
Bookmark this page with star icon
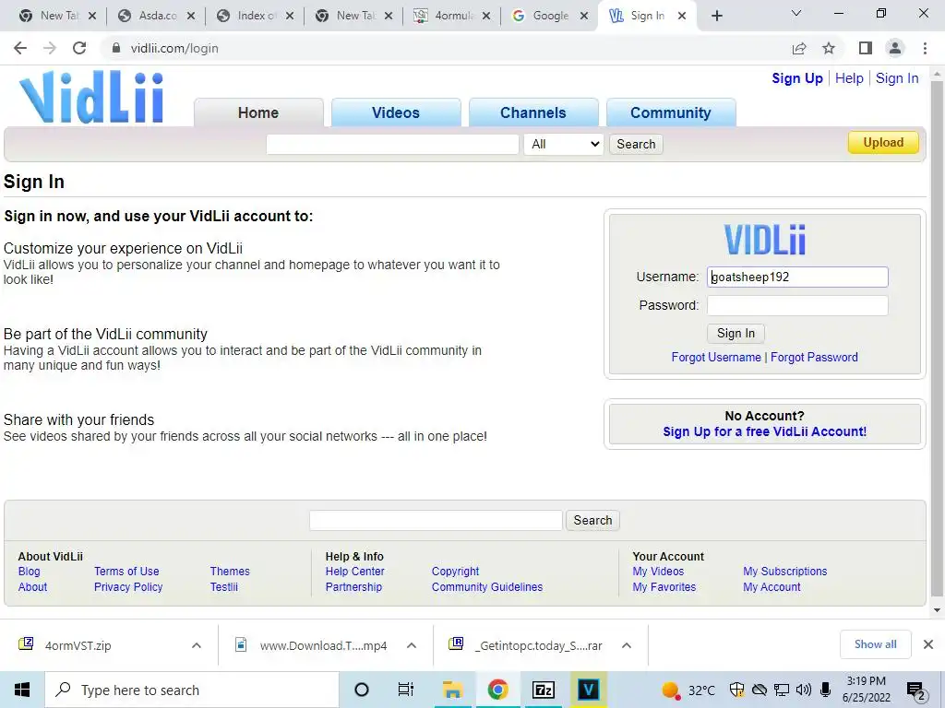[x=829, y=48]
